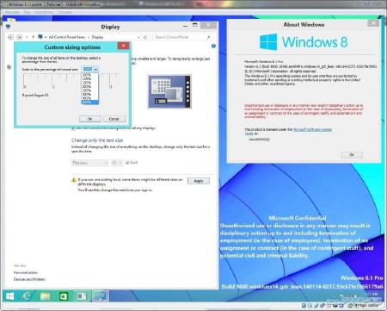The width and height of the screenshot is (387, 311).
Task: Go up one level with the Up arrow
Action: (x=33, y=37)
